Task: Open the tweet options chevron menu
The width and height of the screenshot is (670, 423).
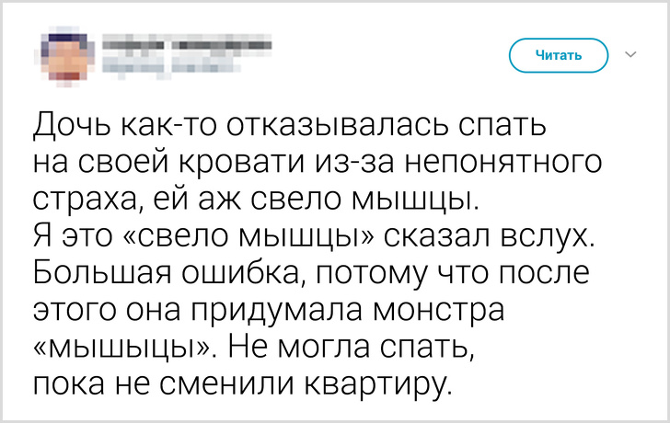Action: point(631,55)
